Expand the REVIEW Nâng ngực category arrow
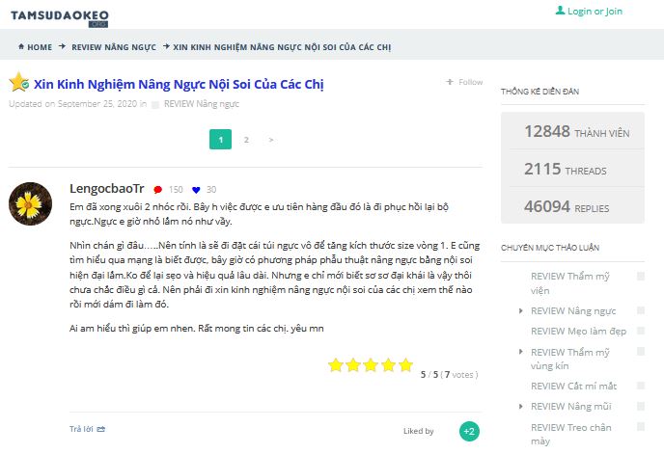Viewport: 664px width, 454px height. click(521, 311)
